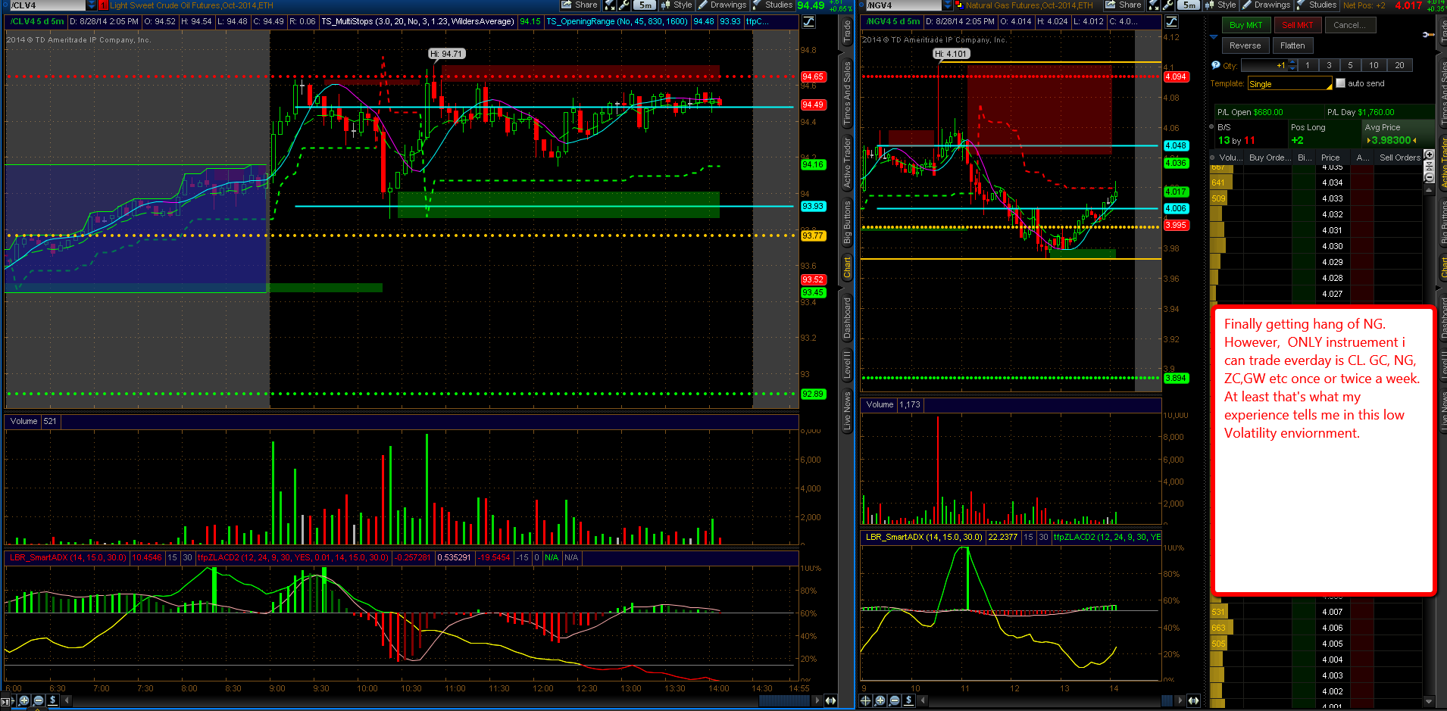This screenshot has height=711, width=1447.
Task: Click wrench settings icon on natural gas chart toolbar
Action: [x=1168, y=5]
